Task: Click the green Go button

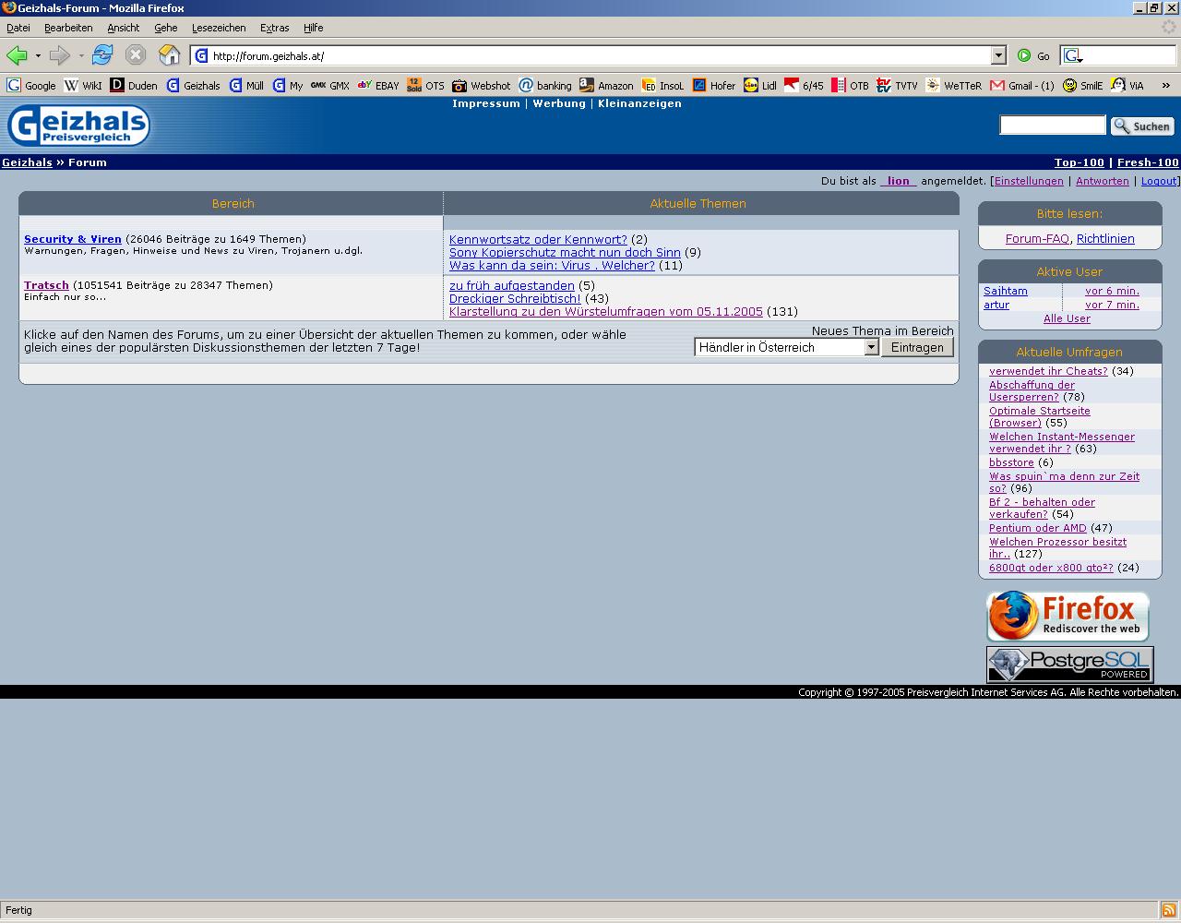Action: [x=1033, y=56]
